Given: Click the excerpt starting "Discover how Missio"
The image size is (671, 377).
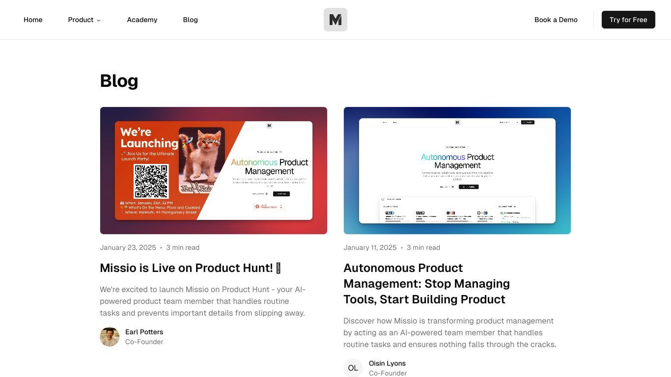Looking at the screenshot, I should click(x=450, y=333).
